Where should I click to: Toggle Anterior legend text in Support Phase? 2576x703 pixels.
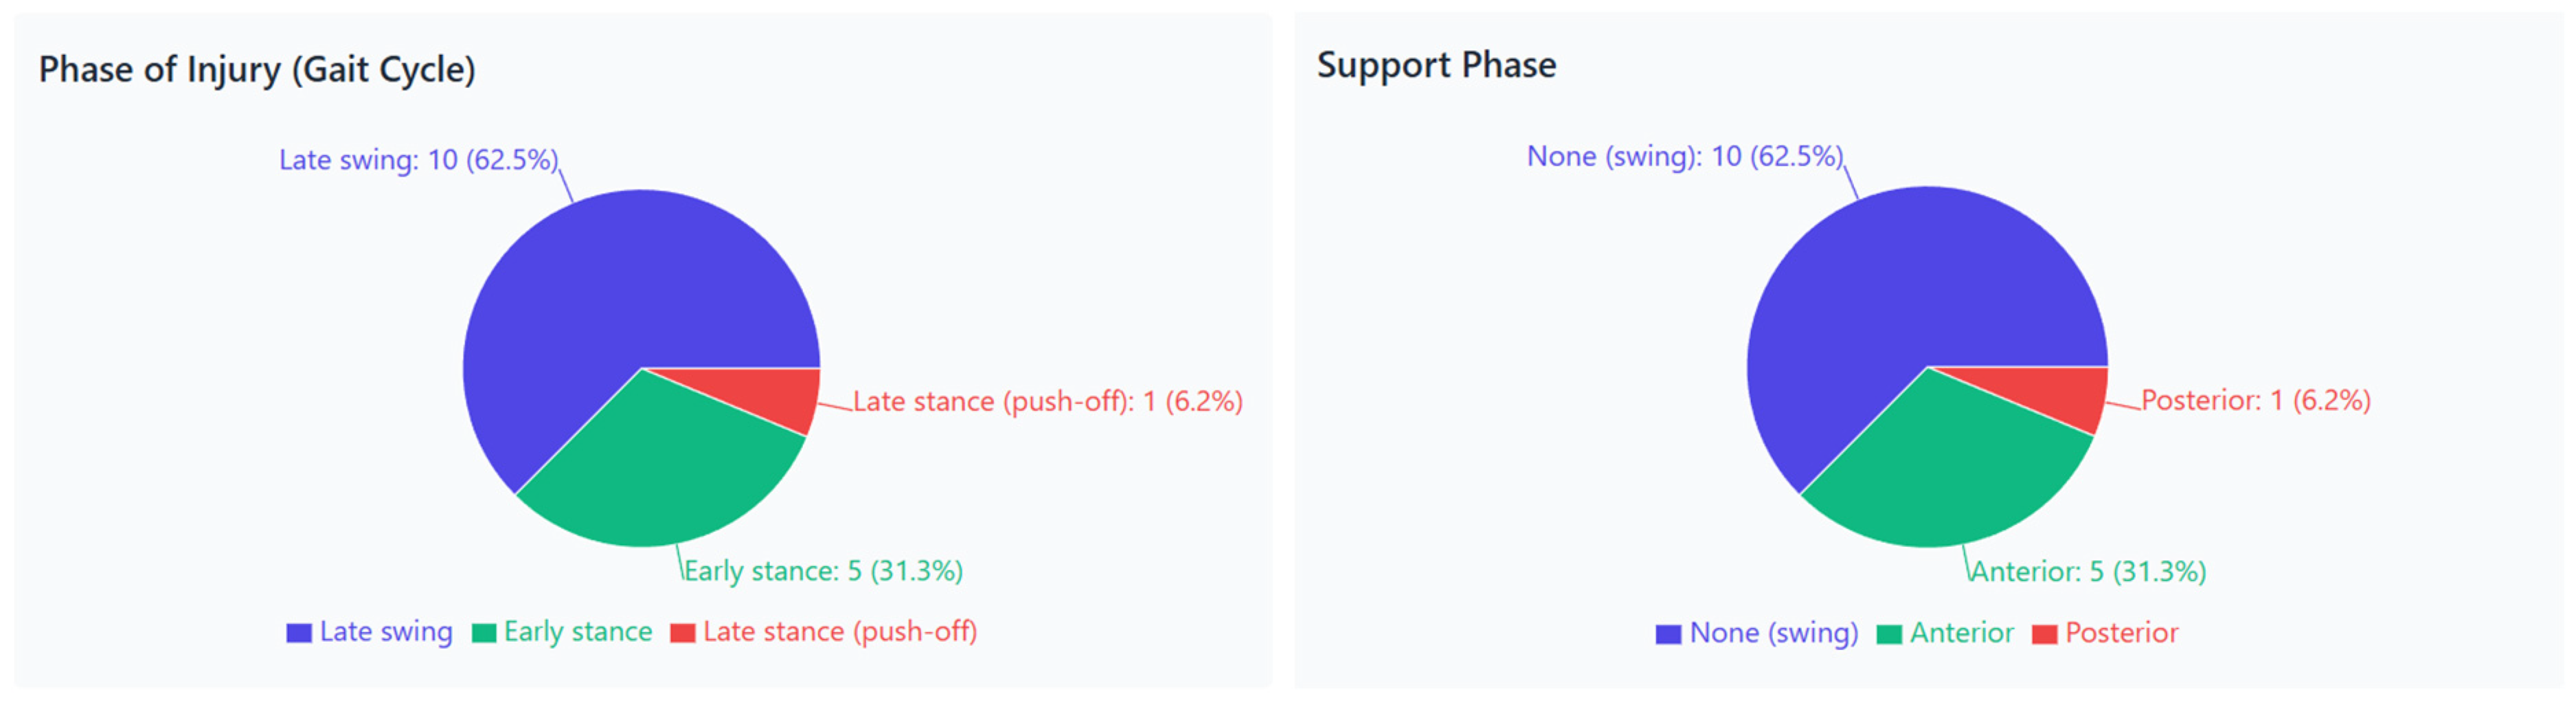click(x=1962, y=633)
